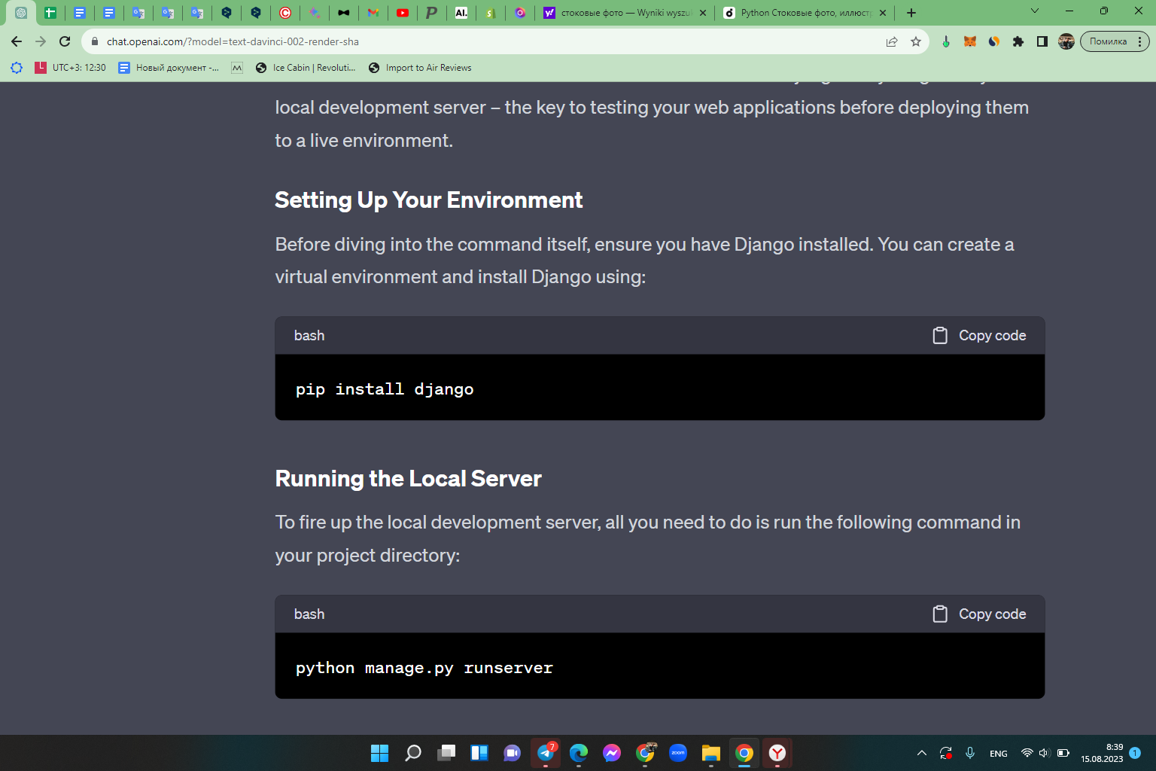The image size is (1156, 771).
Task: Copy code from the pip install block
Action: point(978,335)
